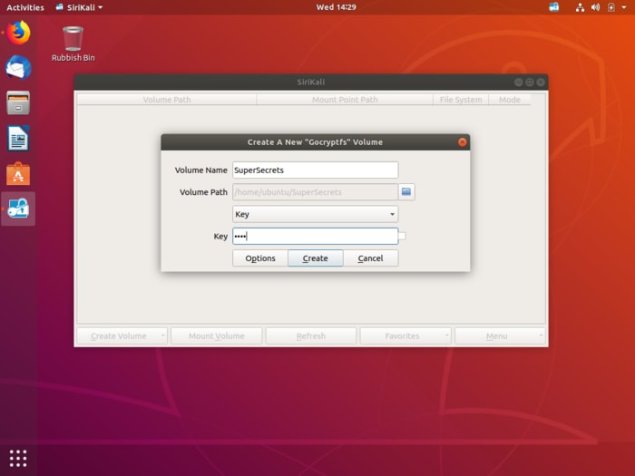Select the SiriKali icon in the dock
635x476 pixels.
pyautogui.click(x=18, y=209)
